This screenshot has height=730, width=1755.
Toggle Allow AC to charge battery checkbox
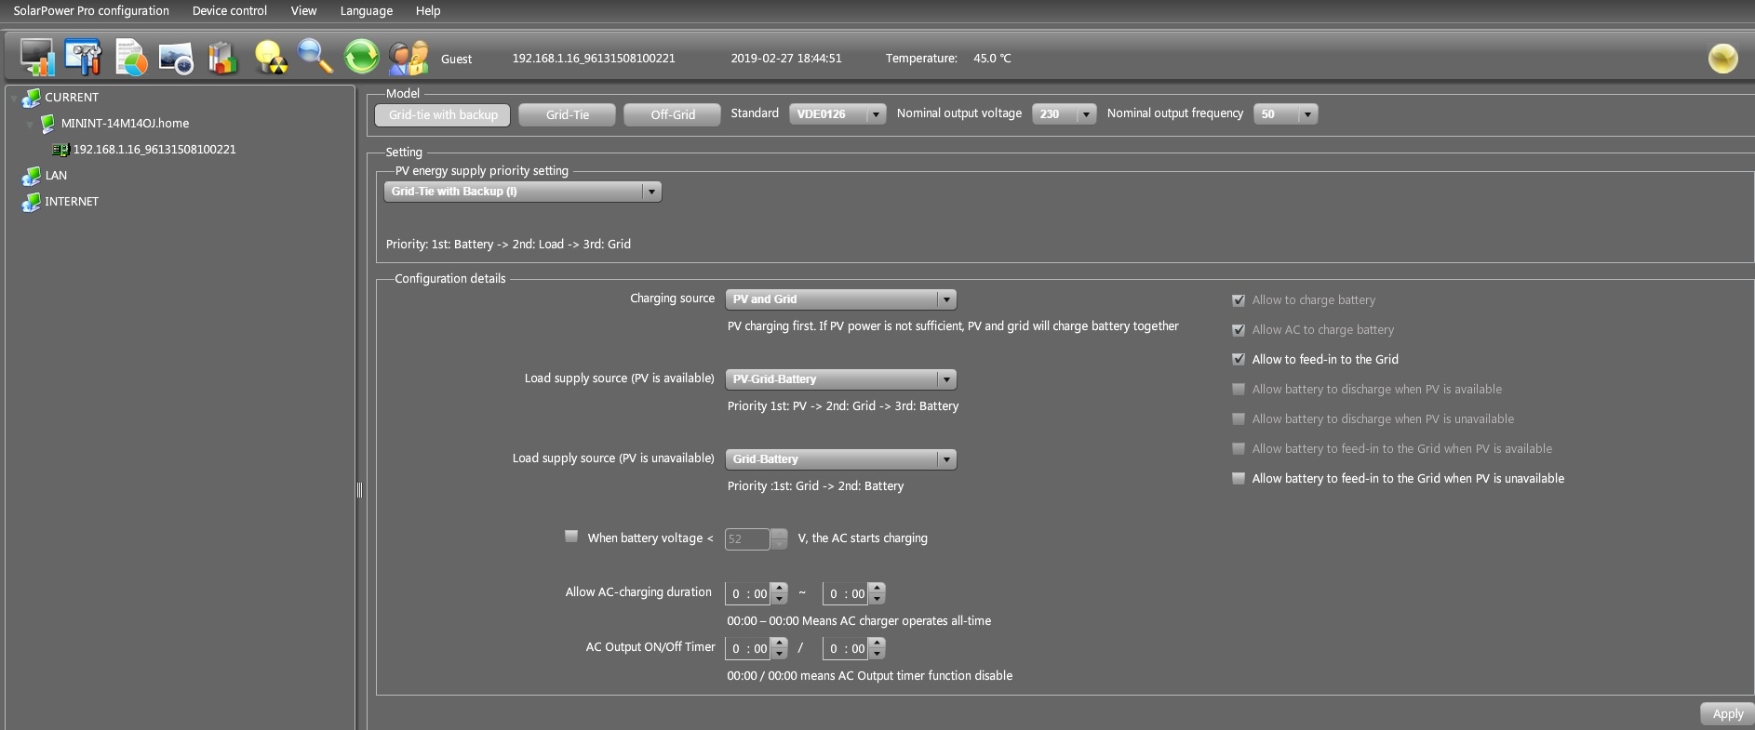pyautogui.click(x=1238, y=330)
